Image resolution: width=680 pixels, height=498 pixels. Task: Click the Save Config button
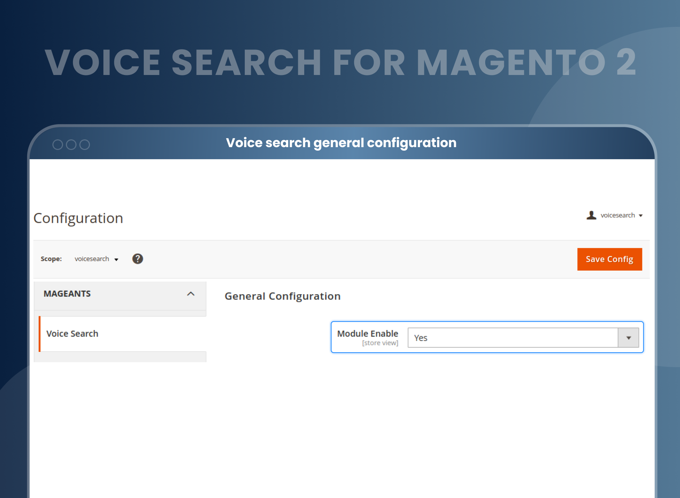[x=609, y=259]
